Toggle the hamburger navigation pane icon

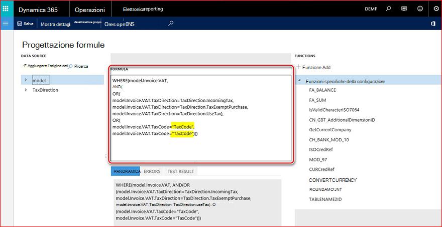point(6,24)
